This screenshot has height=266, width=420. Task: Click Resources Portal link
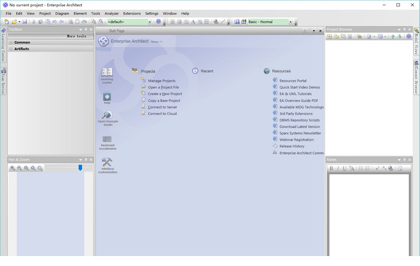pos(293,81)
